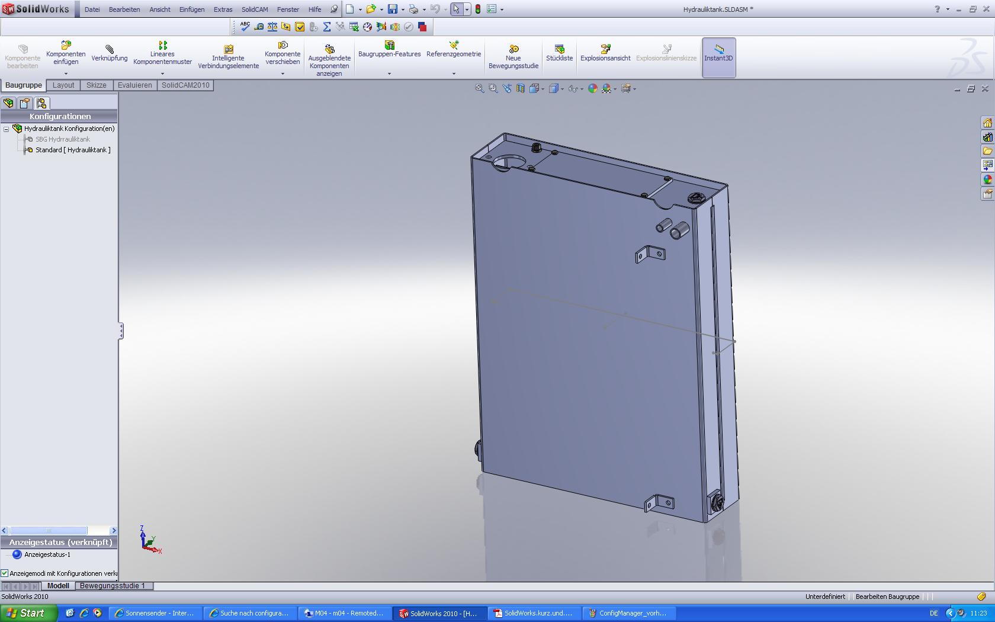The height and width of the screenshot is (622, 995).
Task: Switch to the Evaluieren tab
Action: click(134, 85)
